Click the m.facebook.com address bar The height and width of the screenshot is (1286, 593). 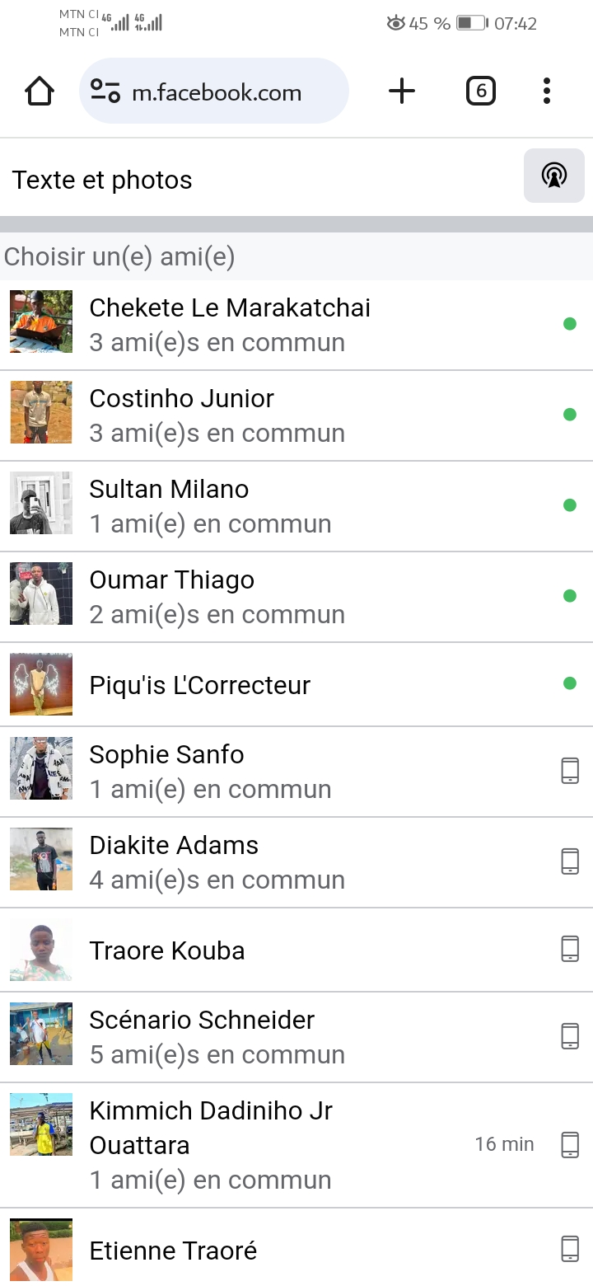217,92
